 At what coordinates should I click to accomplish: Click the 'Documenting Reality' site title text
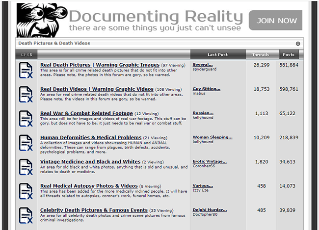point(156,16)
